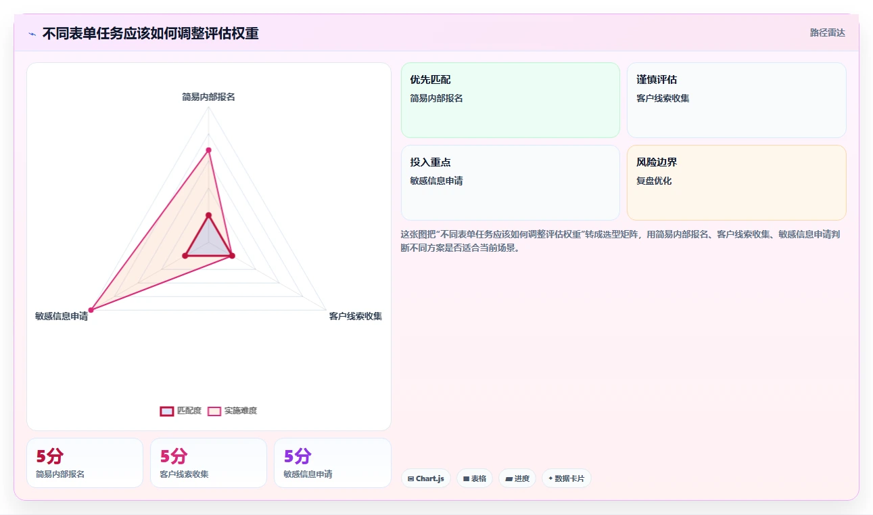Viewport: 873px width, 515px height.
Task: Click the 5分 客户线索收集 score card
Action: coord(208,463)
